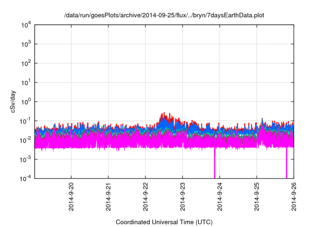Image resolution: width=324 pixels, height=227 pixels.
Task: Click the 10^1 y-axis tick label
Action: pos(26,83)
